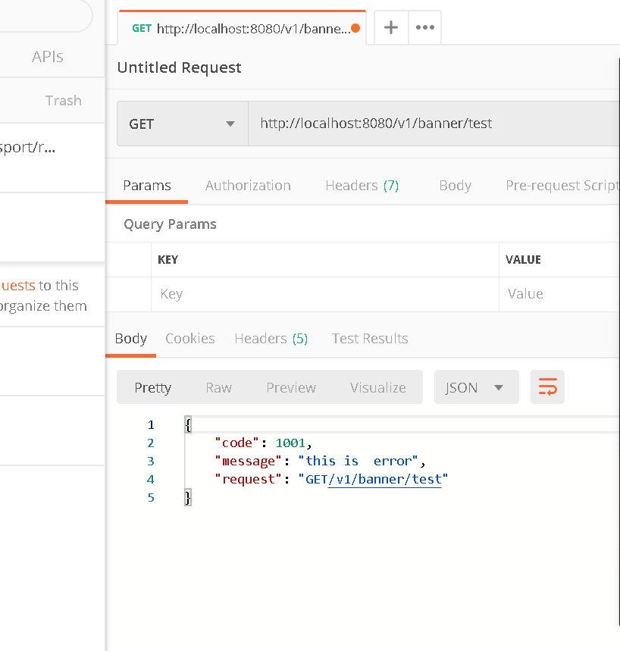The width and height of the screenshot is (620, 651).
Task: Click the request URL input field
Action: [x=432, y=124]
